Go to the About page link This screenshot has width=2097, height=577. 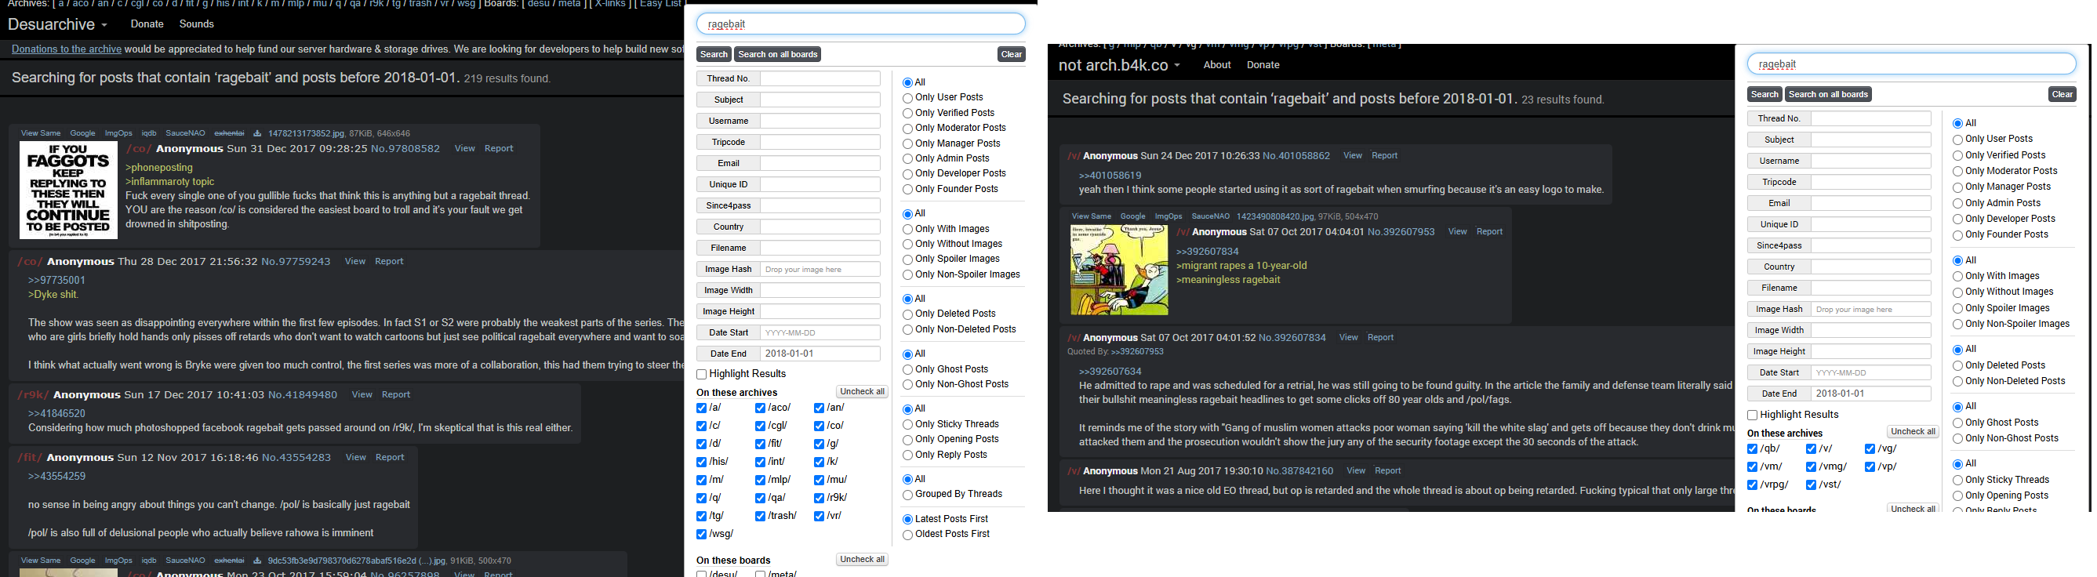click(x=1217, y=65)
